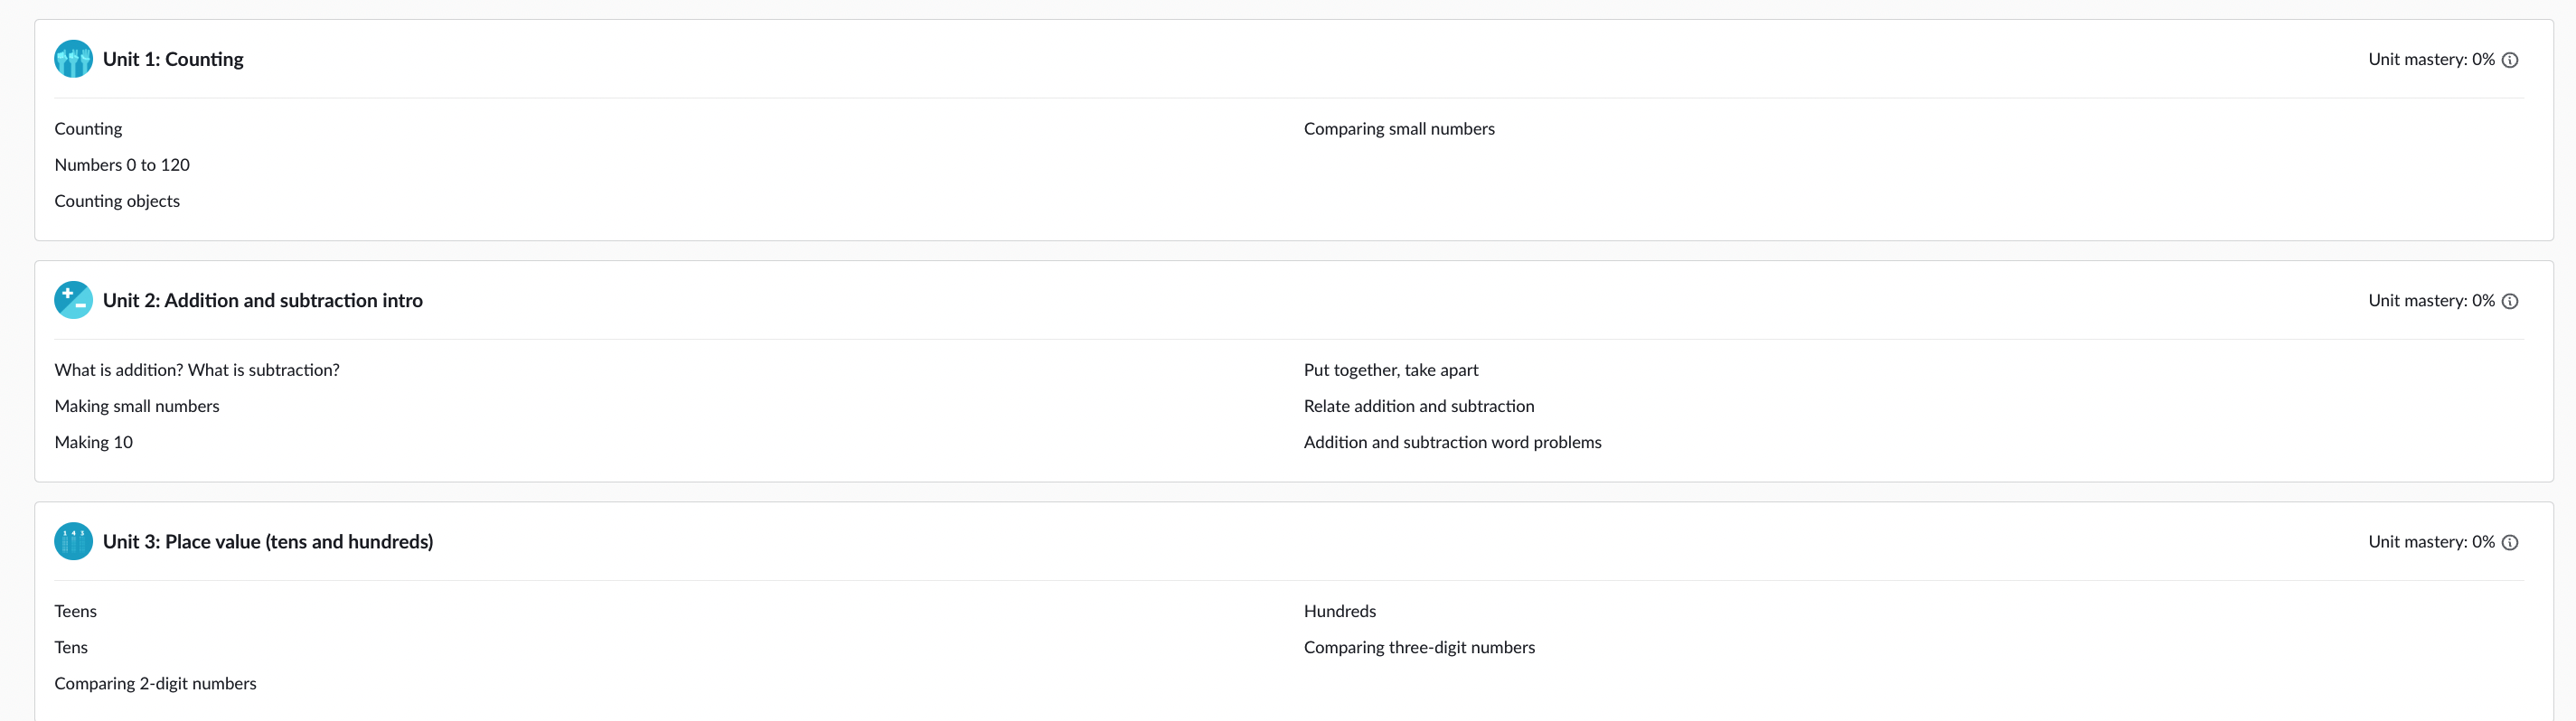Image resolution: width=2576 pixels, height=721 pixels.
Task: Open the Unit 1 mastery info icon
Action: click(x=2510, y=60)
